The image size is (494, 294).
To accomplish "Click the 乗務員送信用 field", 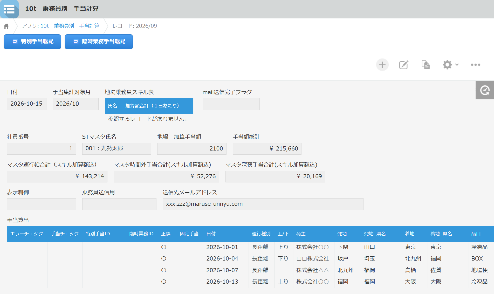I will pos(119,204).
